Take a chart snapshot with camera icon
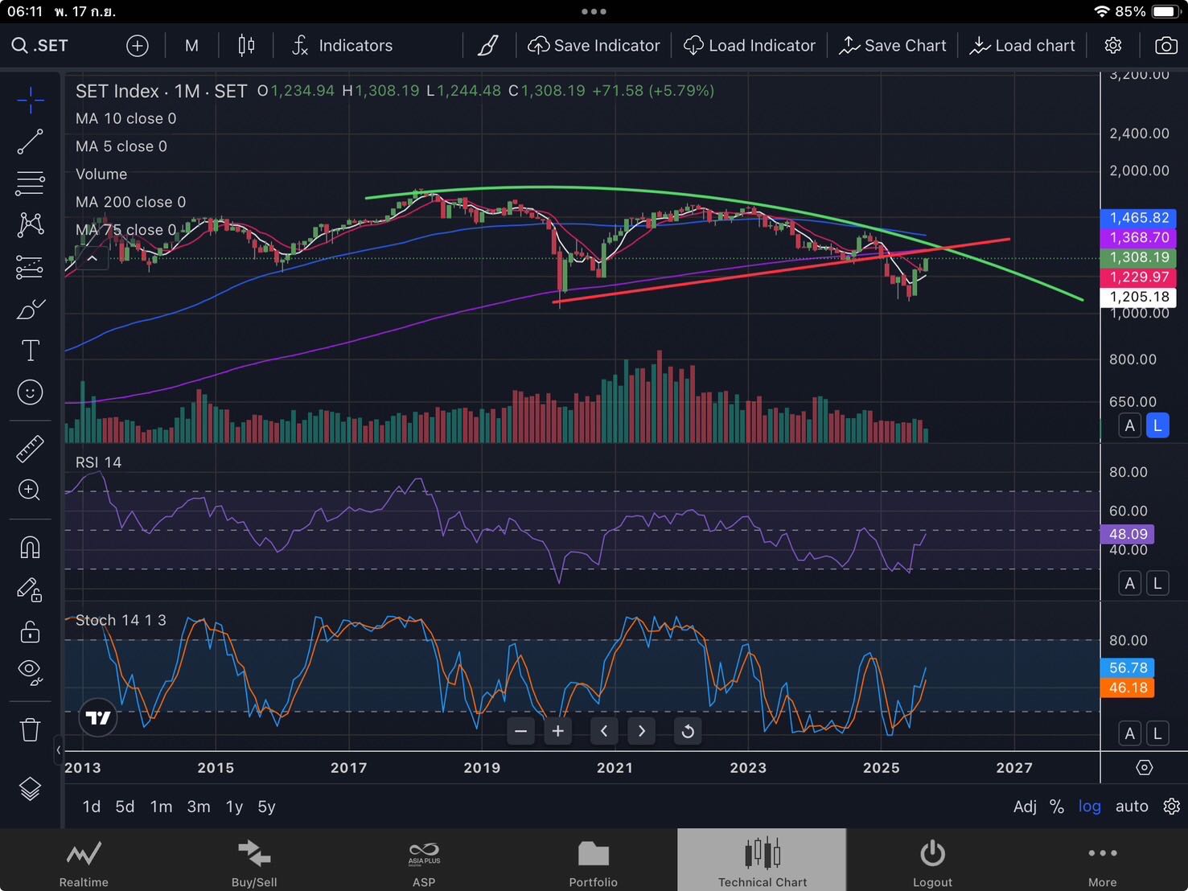The height and width of the screenshot is (891, 1188). pos(1165,46)
